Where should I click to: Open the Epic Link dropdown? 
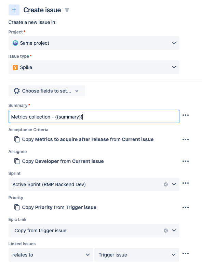click(94, 231)
